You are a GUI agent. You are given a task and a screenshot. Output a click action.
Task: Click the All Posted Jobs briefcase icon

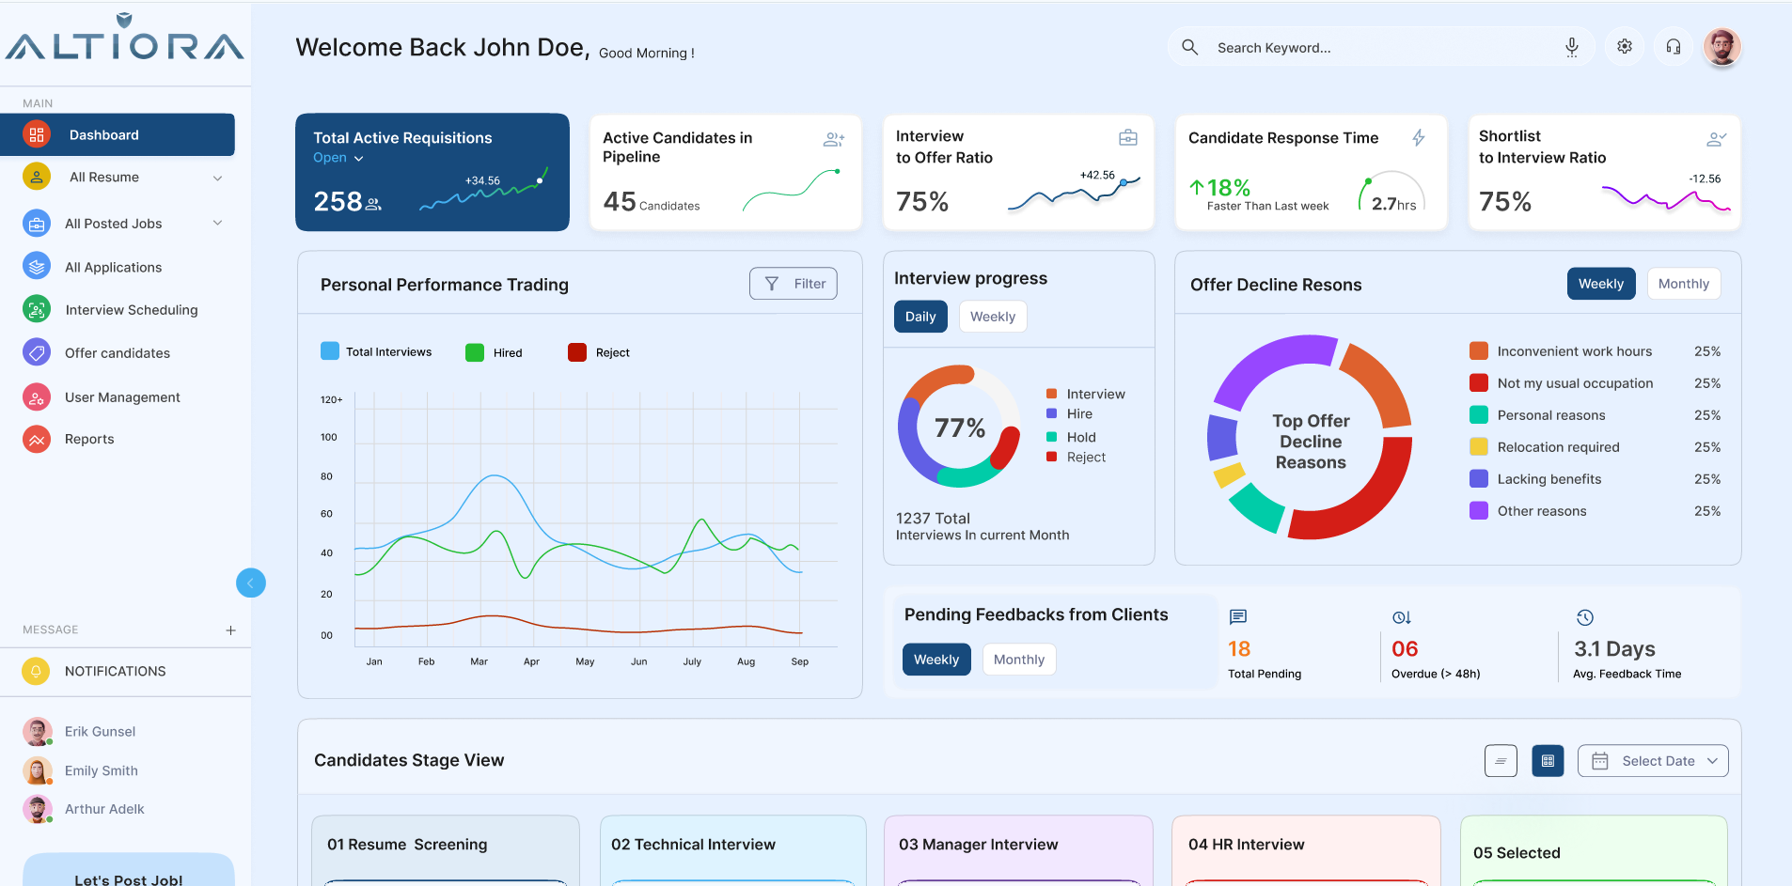(37, 223)
